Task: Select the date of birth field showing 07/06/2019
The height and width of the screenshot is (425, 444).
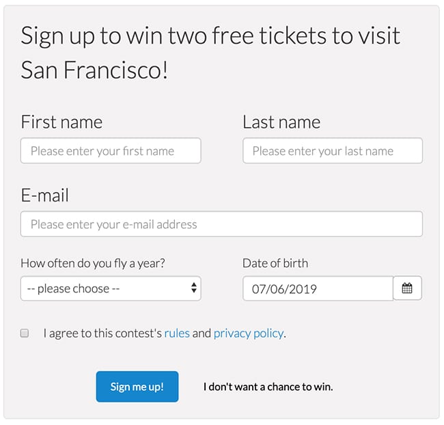Action: click(318, 288)
